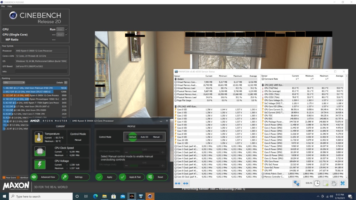Click the CPU Voltage slider in Ryzen Master

point(145,166)
